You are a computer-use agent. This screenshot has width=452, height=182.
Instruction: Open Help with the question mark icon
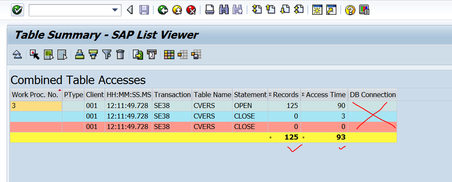click(350, 11)
